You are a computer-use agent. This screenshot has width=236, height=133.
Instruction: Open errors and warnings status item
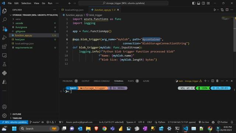point(51,122)
